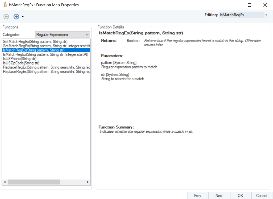Image resolution: width=273 pixels, height=199 pixels.
Task: Select the first ReplaceRegEx function entry
Action: [x=46, y=67]
